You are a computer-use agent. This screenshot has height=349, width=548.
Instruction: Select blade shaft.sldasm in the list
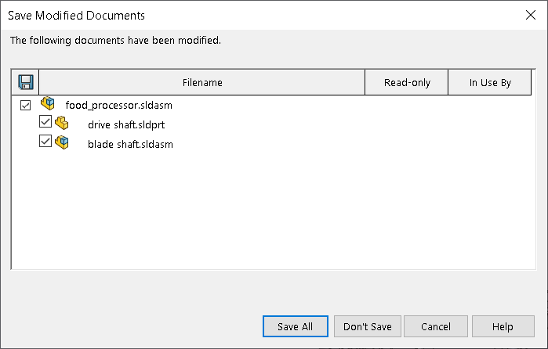[129, 144]
